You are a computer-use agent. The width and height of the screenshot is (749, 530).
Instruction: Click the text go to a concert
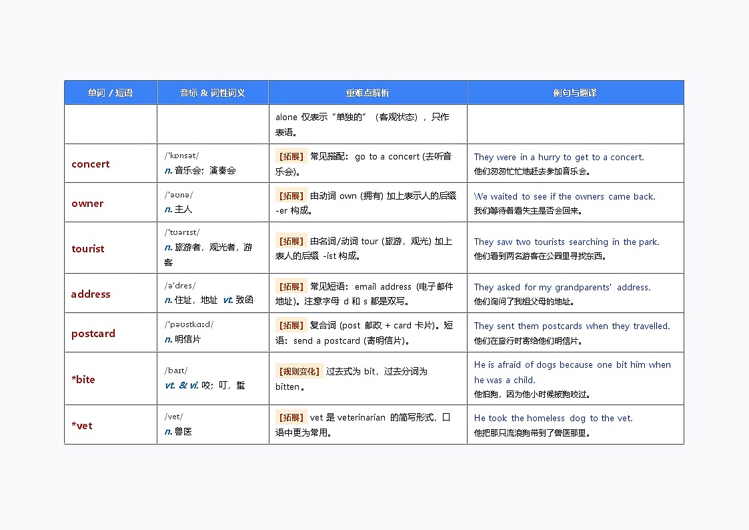click(x=388, y=157)
